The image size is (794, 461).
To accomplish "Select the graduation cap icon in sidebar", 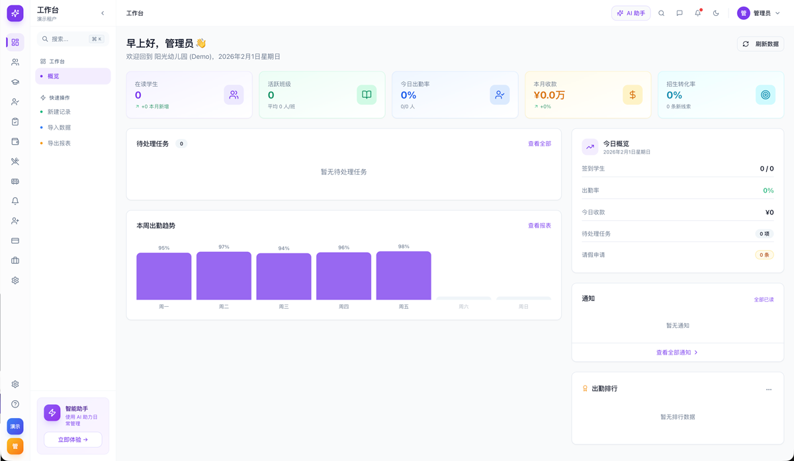I will point(15,83).
